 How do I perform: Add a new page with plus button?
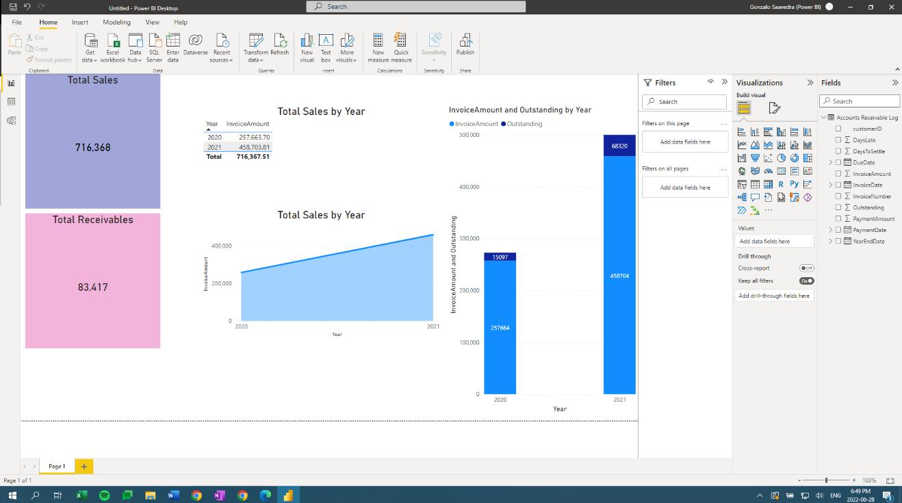83,466
